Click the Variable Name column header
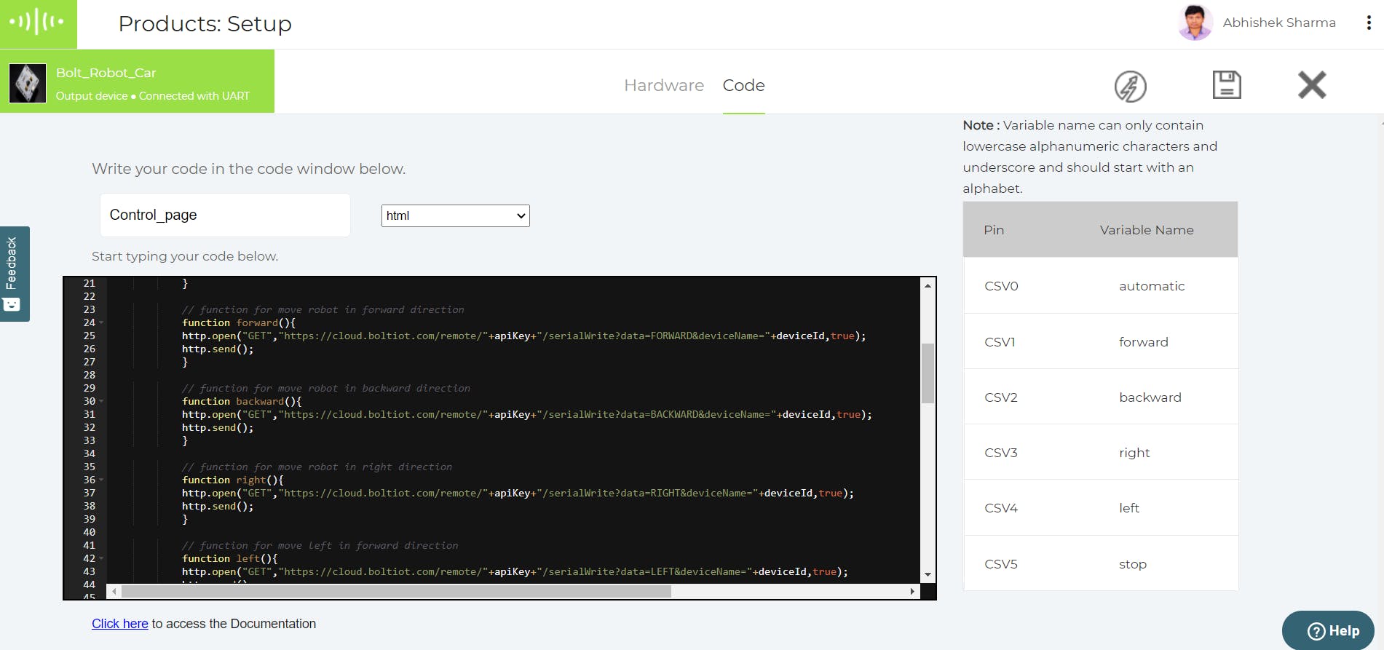Screen dimensions: 1384x650 1147,230
